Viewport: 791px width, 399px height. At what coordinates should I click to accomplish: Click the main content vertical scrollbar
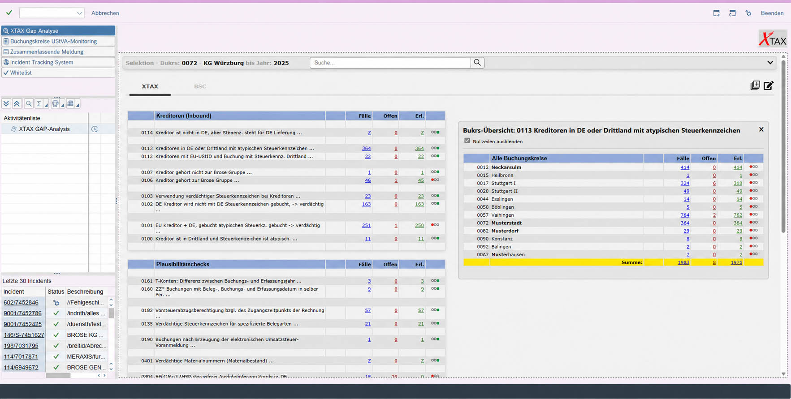point(783,146)
